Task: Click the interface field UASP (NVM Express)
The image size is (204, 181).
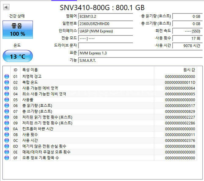Action: [106, 31]
